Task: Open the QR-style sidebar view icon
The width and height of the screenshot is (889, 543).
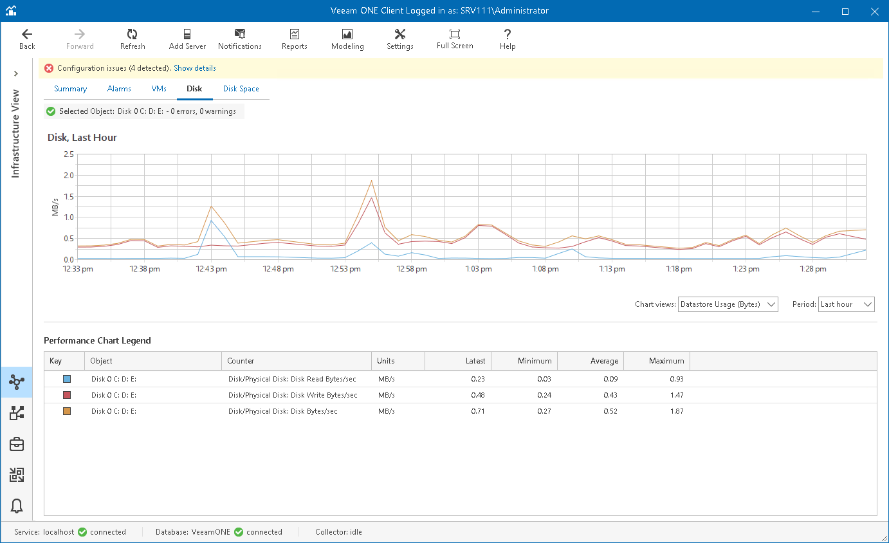Action: click(x=16, y=475)
